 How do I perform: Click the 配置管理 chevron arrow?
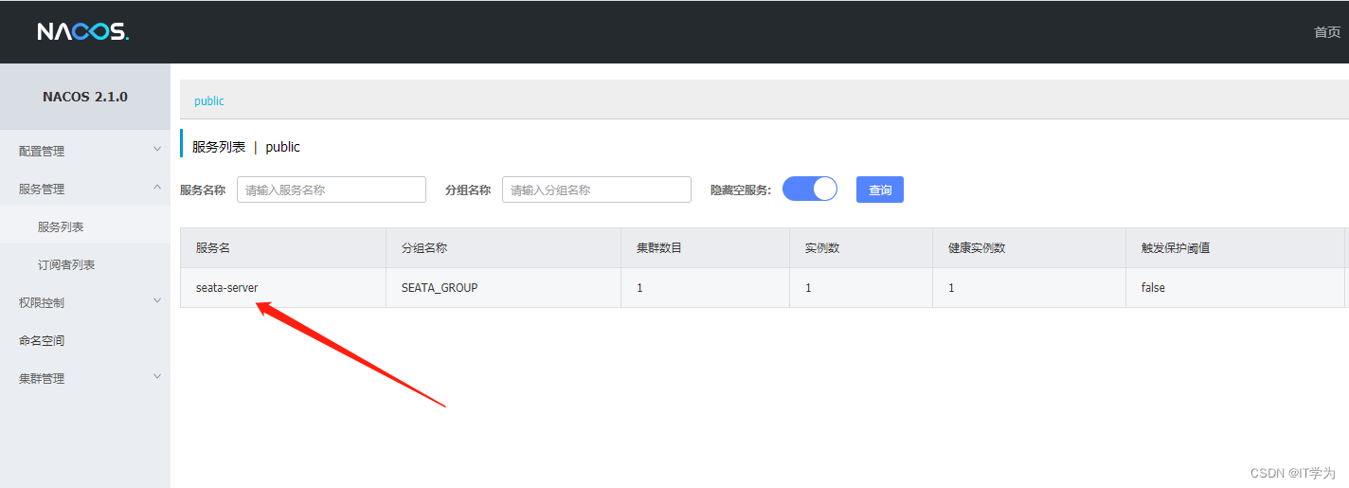[x=157, y=150]
